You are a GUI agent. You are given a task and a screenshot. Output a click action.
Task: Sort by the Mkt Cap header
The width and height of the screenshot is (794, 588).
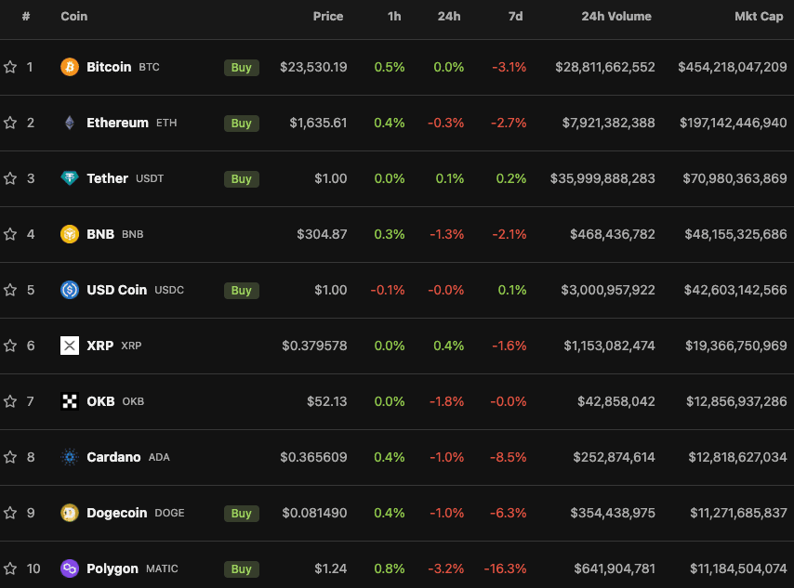point(759,16)
